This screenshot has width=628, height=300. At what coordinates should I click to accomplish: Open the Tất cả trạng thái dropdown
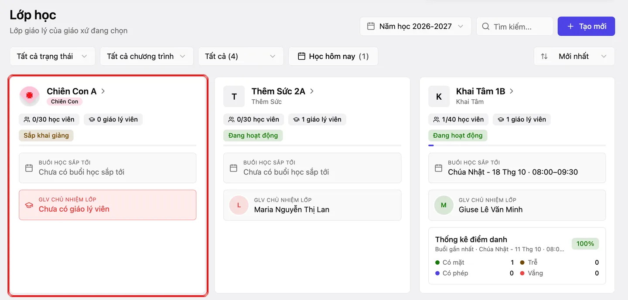coord(52,56)
